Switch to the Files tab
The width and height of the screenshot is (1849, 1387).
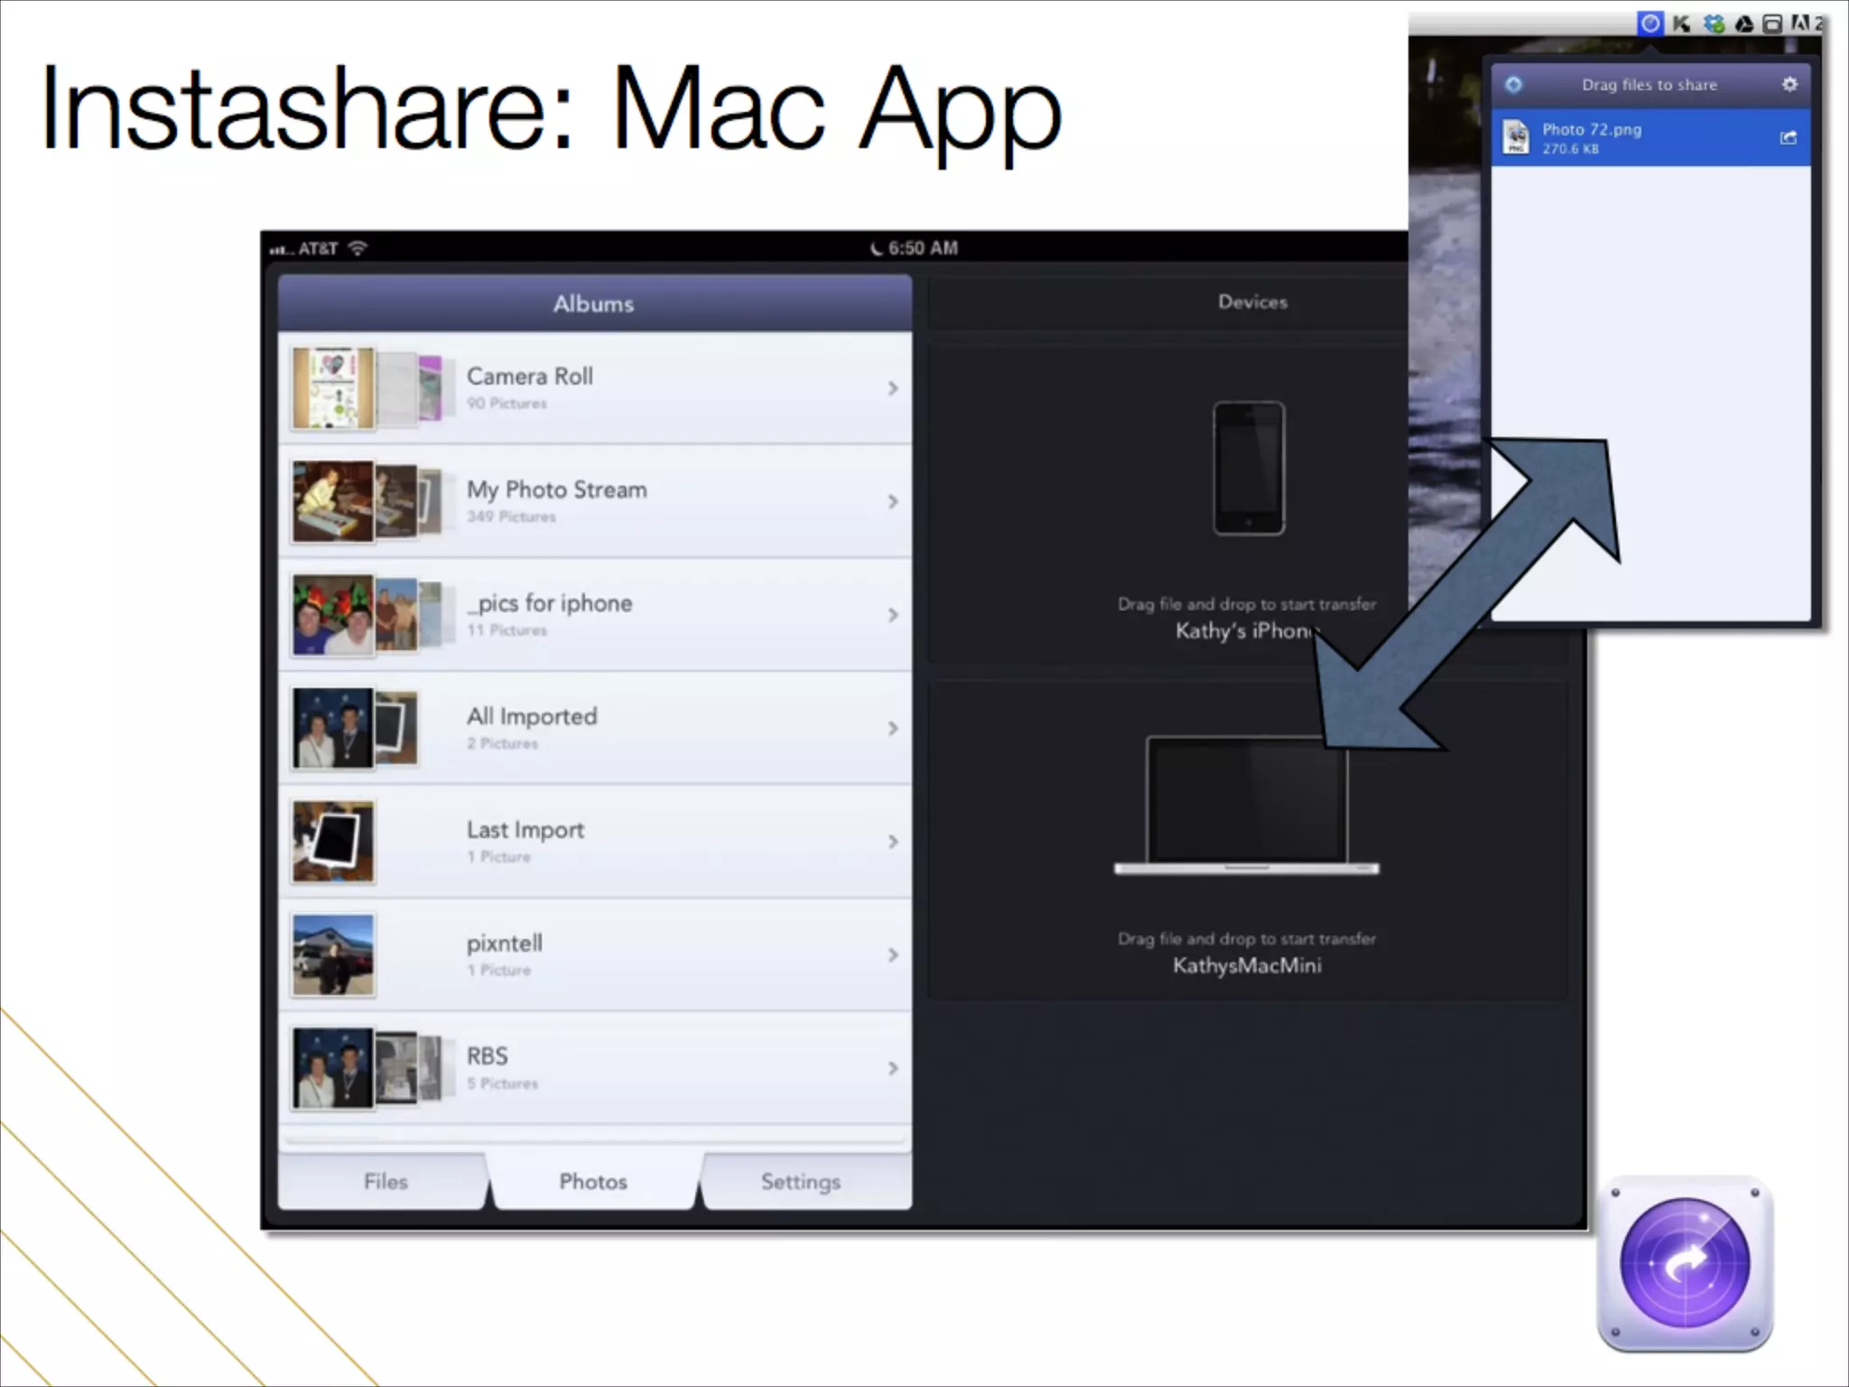pos(386,1181)
